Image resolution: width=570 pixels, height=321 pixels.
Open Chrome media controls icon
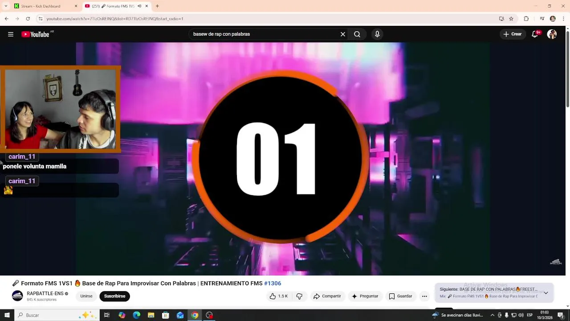[542, 19]
